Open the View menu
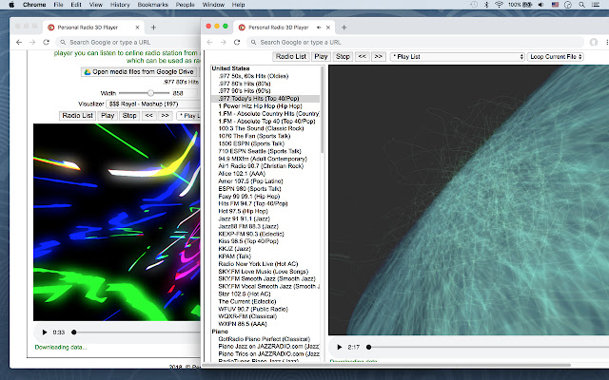Viewport: 609px width, 380px height. point(96,5)
